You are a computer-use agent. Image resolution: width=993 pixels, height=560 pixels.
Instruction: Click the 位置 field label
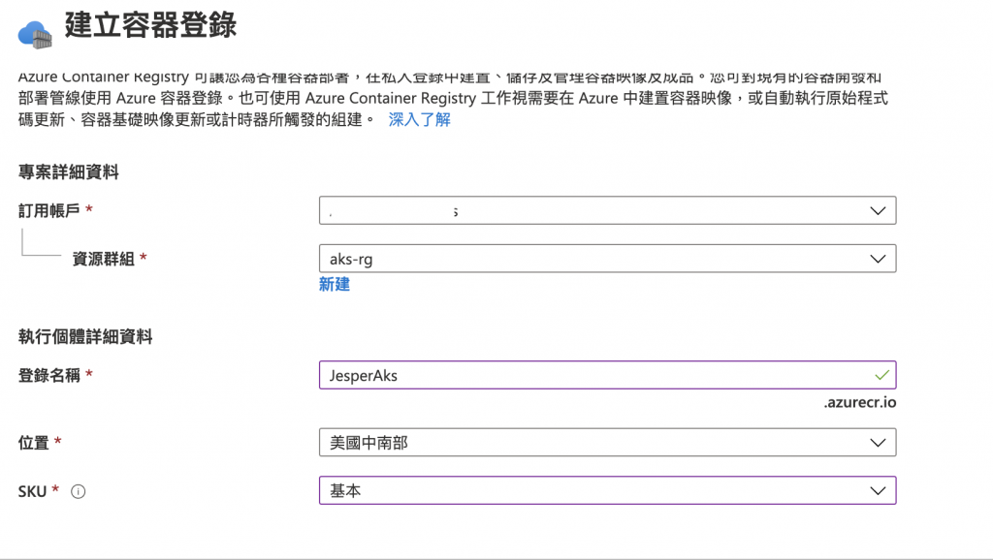tap(34, 443)
